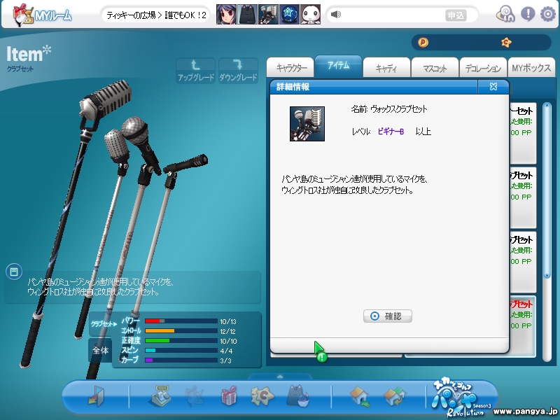Click the アップグレード upgrade button
This screenshot has height=420, width=560.
coord(196,71)
